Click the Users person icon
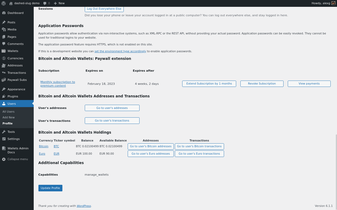 (4, 104)
